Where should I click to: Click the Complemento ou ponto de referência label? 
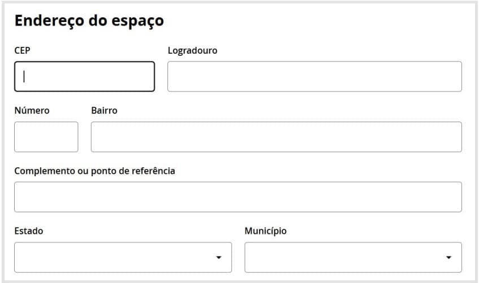94,171
